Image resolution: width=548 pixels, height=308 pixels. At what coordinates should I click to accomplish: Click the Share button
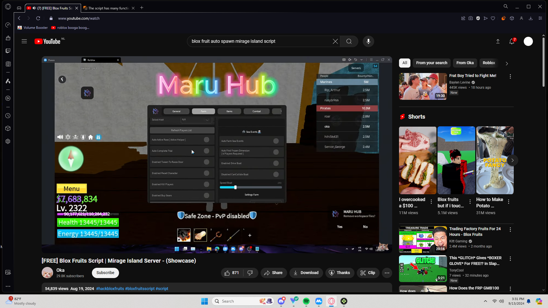pyautogui.click(x=273, y=273)
